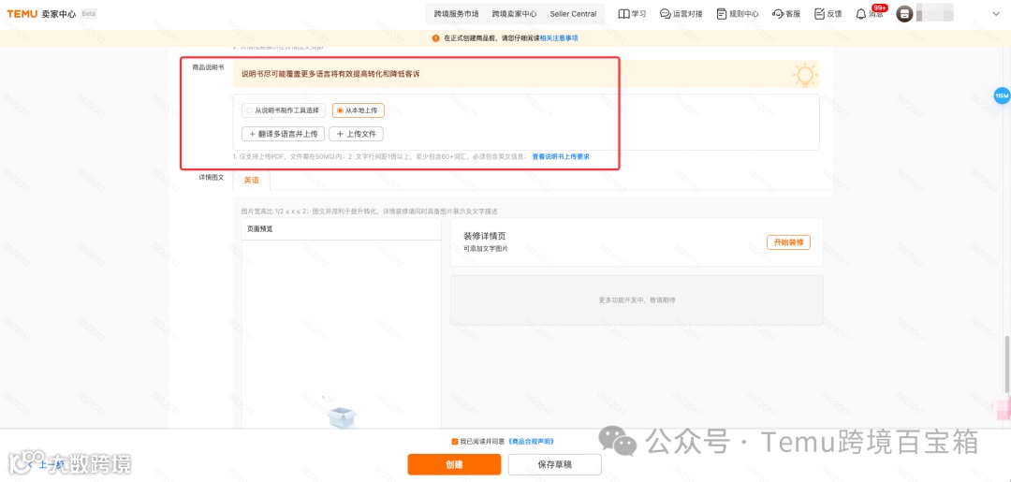This screenshot has width=1011, height=482.
Task: Open 规则中心 document icon
Action: click(722, 13)
